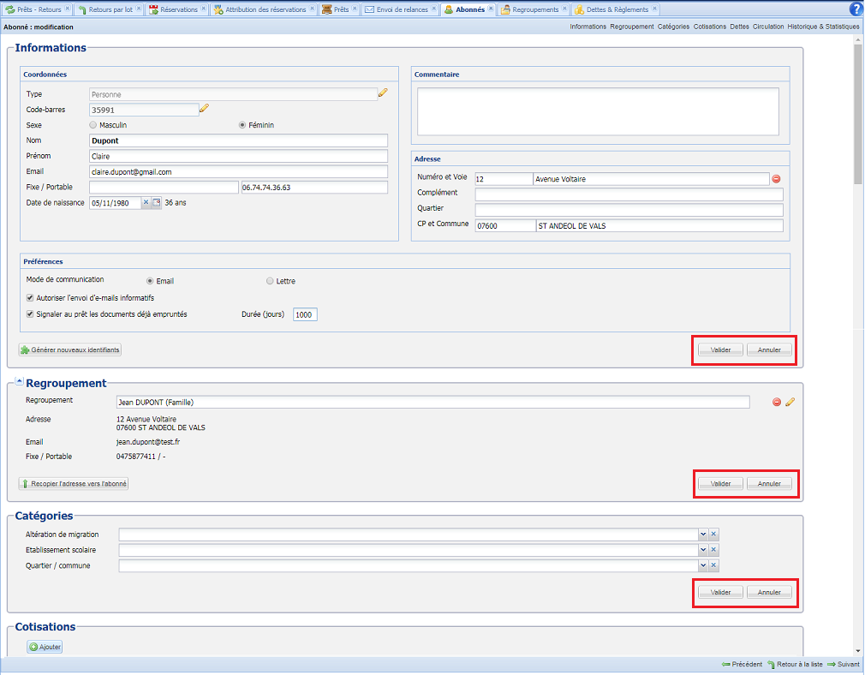Uncheck Autoriser l'envoi d'e-mails informatifs
The width and height of the screenshot is (865, 675).
[x=31, y=297]
